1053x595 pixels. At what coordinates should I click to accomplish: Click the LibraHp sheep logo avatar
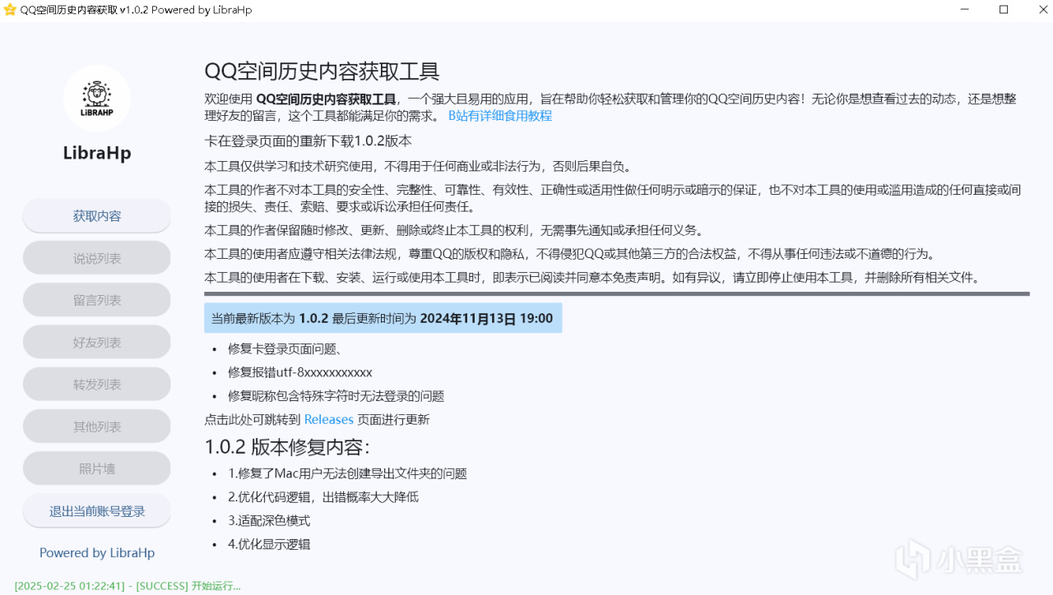pyautogui.click(x=97, y=99)
